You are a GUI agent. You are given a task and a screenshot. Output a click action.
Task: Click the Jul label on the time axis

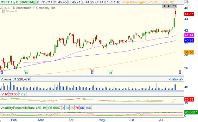click(x=161, y=120)
